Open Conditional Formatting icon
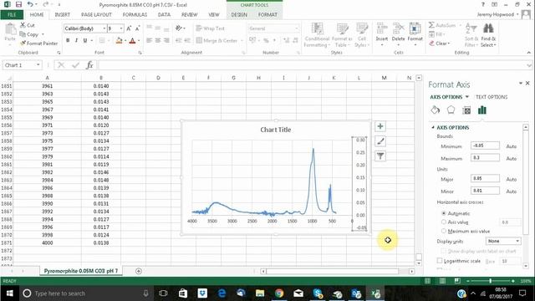535x301 pixels. pyautogui.click(x=318, y=28)
